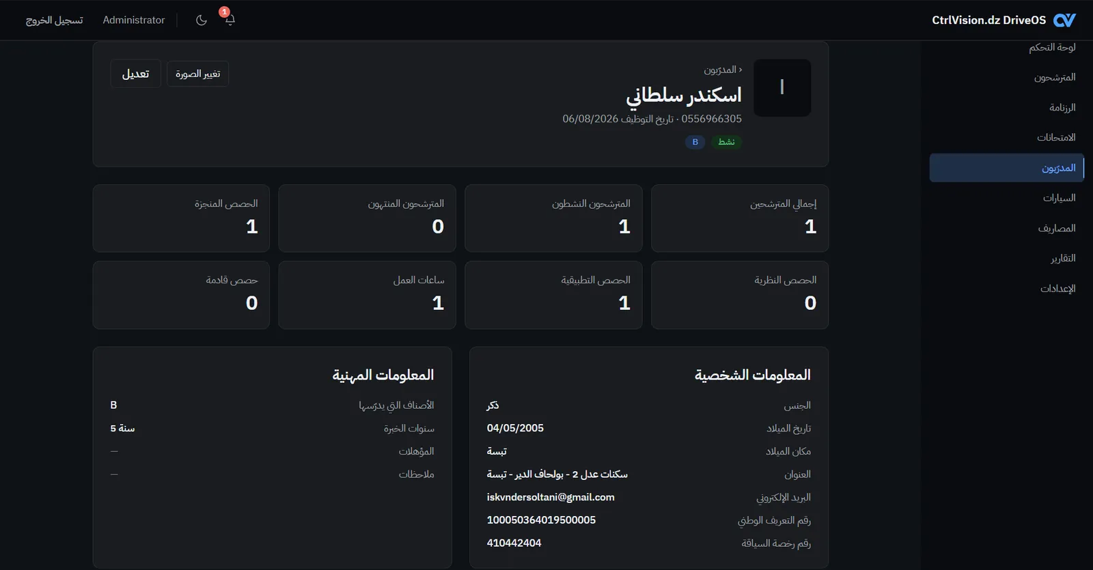This screenshot has width=1093, height=570.
Task: Click the green نشط status badge
Action: [x=726, y=142]
